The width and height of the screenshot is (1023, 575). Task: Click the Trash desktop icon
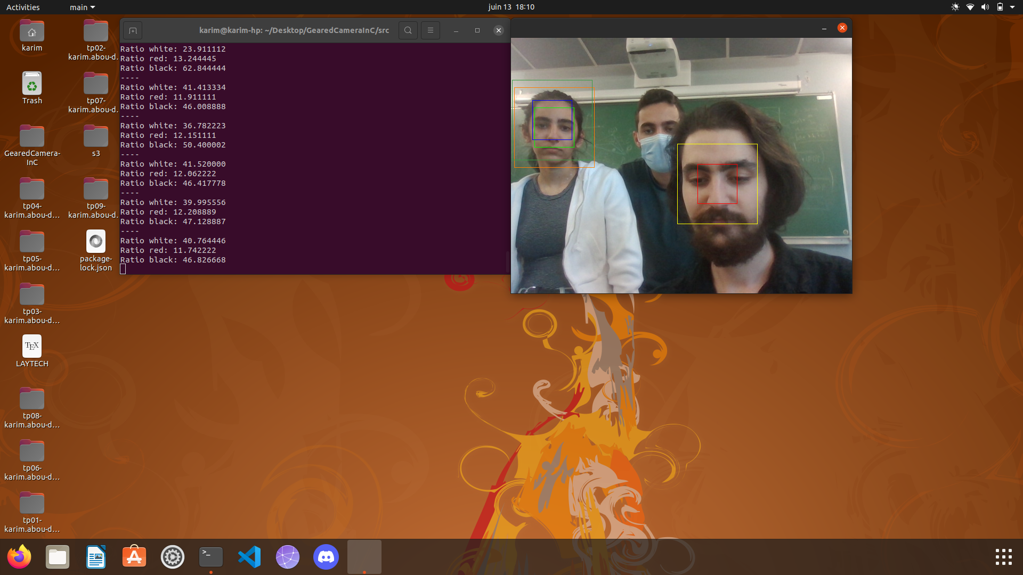coord(32,84)
